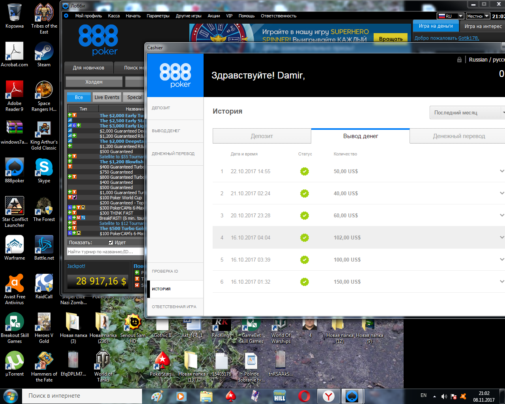Viewport: 505px width, 404px height.
Task: Click the Opera browser taskbar icon
Action: pos(304,396)
